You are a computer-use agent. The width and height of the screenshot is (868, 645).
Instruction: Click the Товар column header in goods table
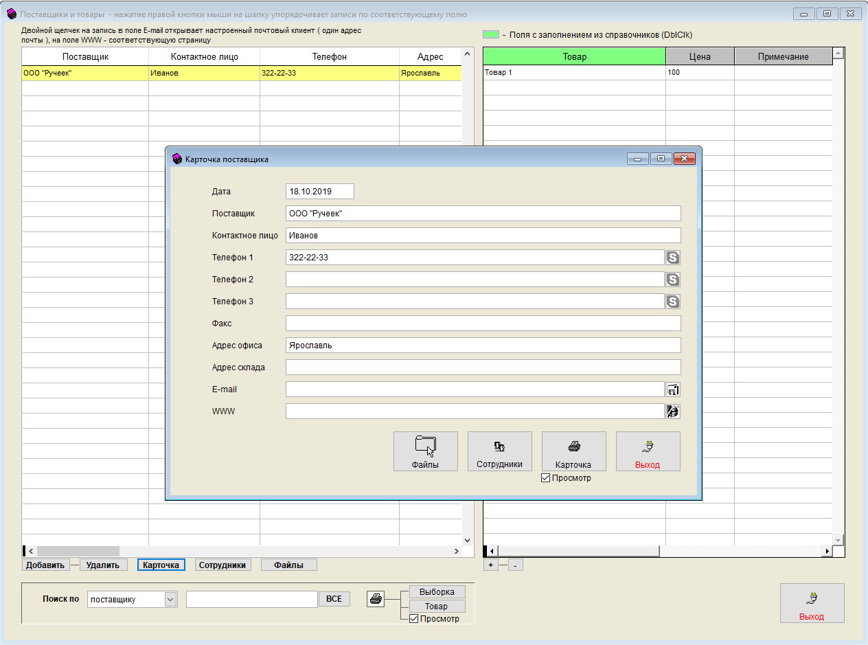[574, 57]
